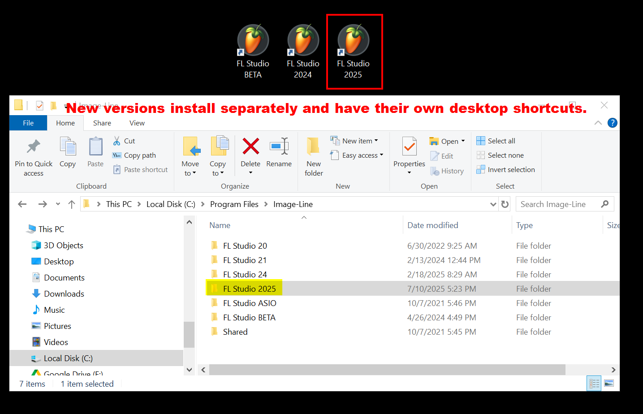643x414 pixels.
Task: Click the search magnifier icon
Action: pos(605,204)
